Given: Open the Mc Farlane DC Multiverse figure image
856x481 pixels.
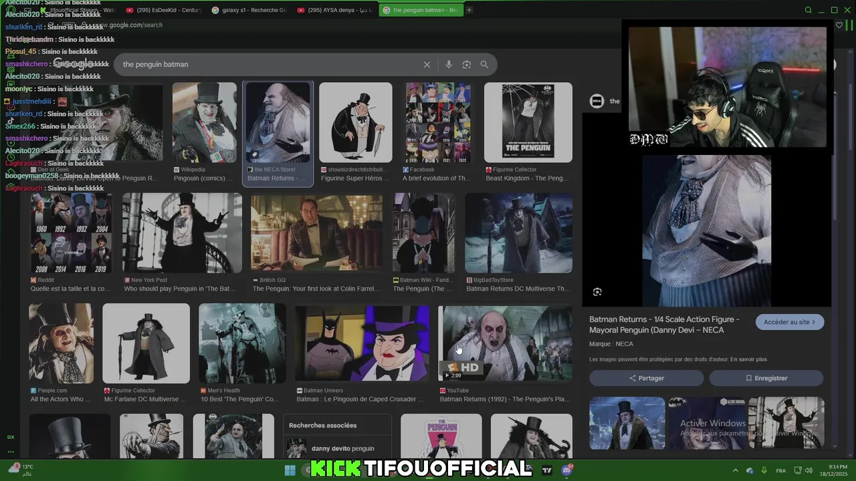Looking at the screenshot, I should [x=146, y=343].
